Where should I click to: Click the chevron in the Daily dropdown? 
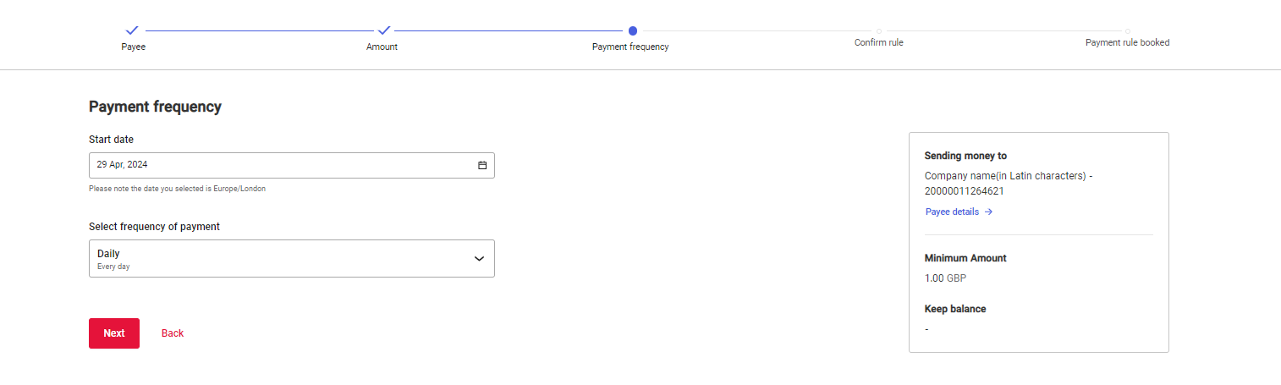479,259
